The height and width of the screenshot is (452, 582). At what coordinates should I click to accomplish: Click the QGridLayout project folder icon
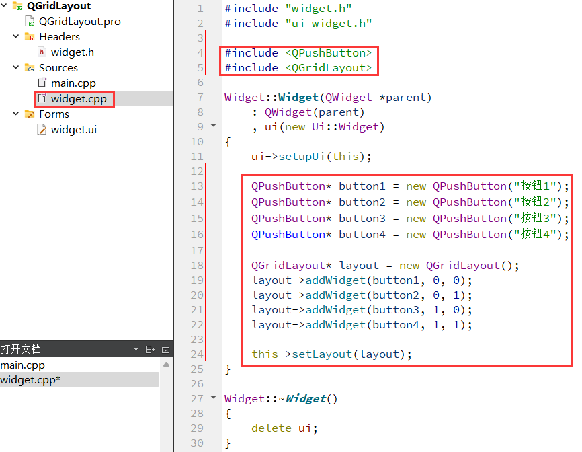pos(17,6)
